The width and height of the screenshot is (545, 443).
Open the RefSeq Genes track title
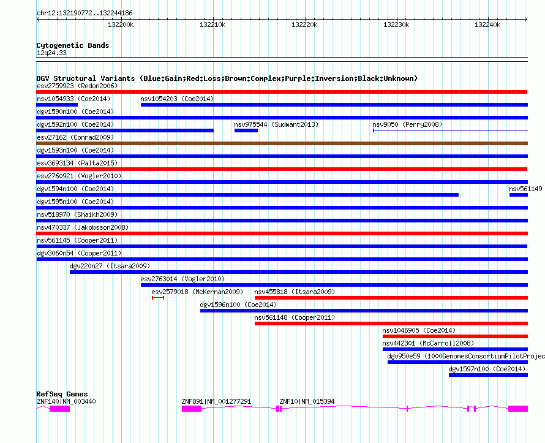62,394
